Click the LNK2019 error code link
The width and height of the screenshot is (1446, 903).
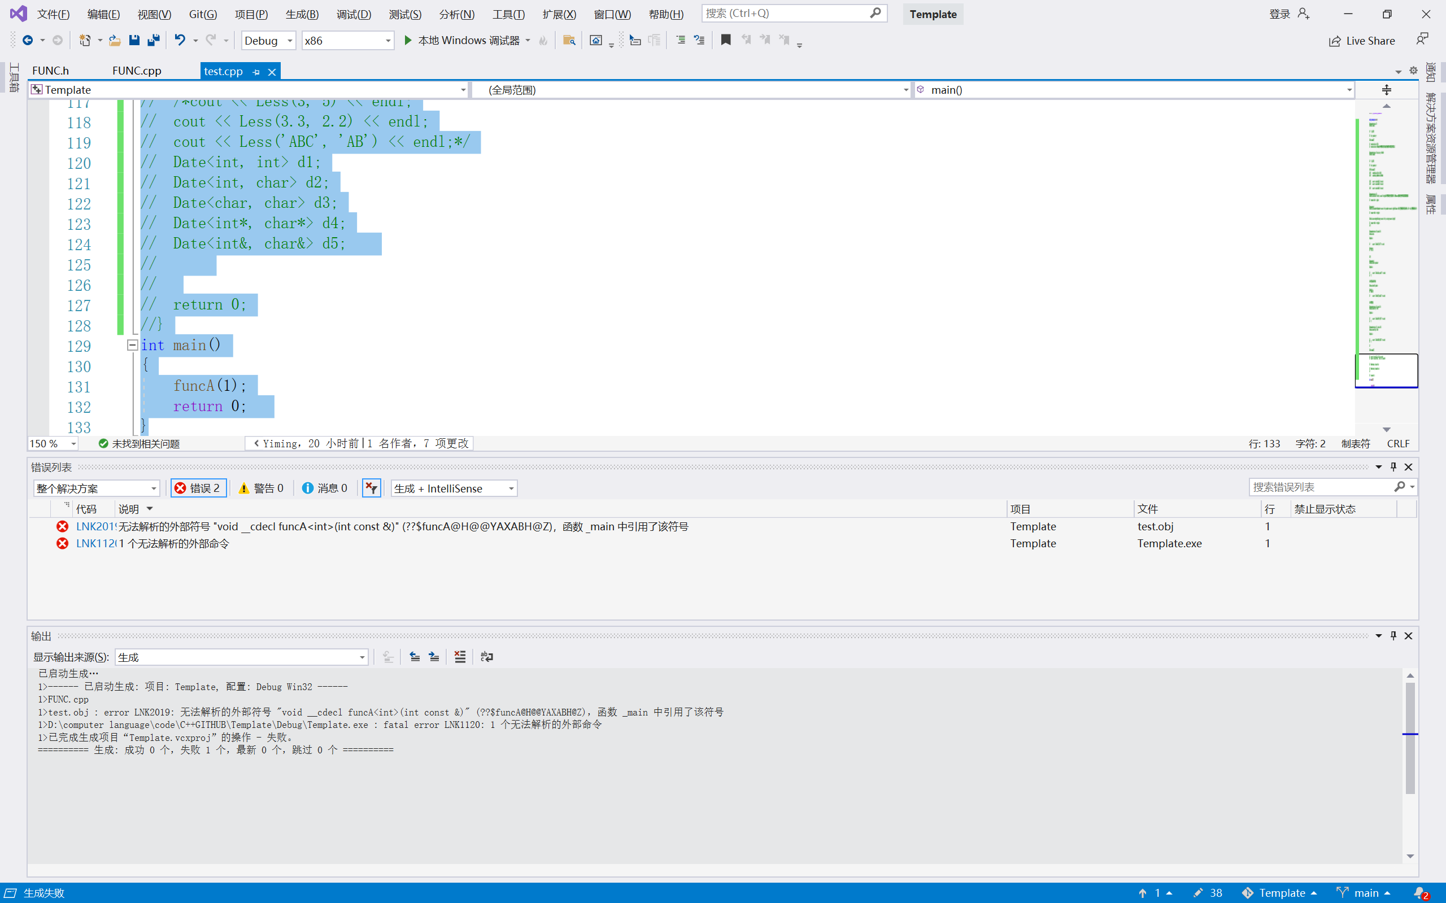pos(95,526)
